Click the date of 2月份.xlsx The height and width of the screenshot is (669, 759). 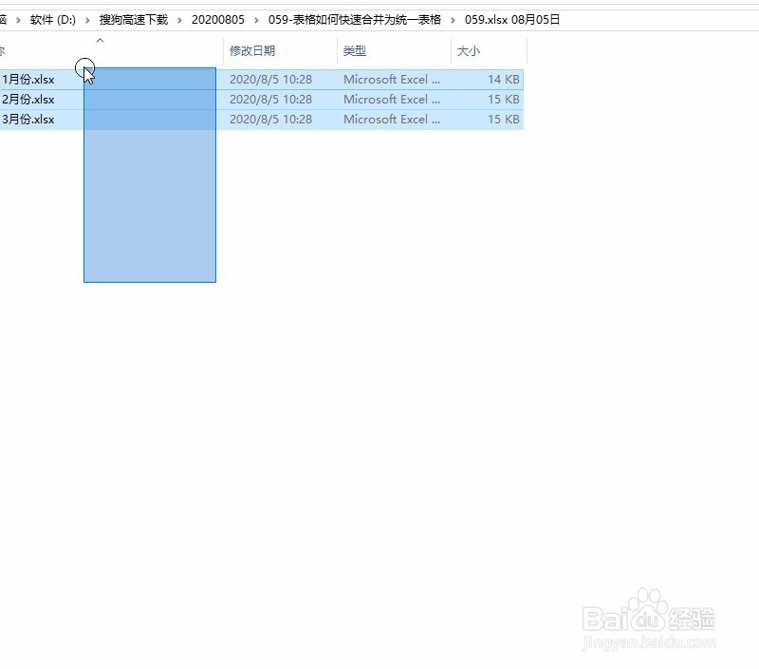270,100
